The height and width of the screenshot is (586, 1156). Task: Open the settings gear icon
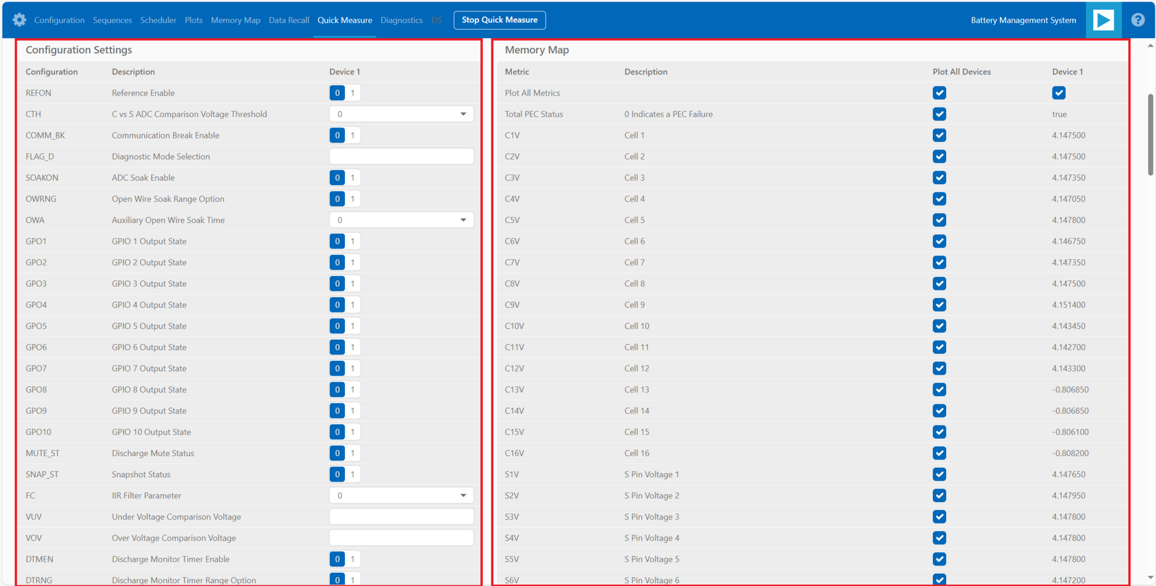coord(19,20)
